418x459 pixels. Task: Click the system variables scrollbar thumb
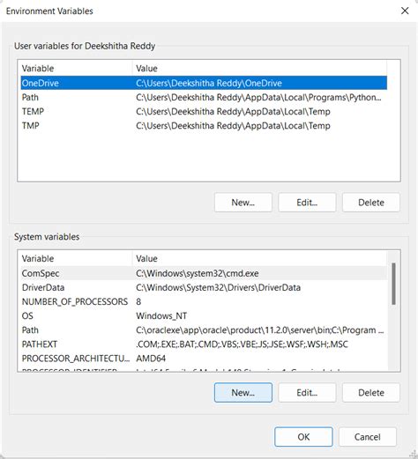pos(393,284)
